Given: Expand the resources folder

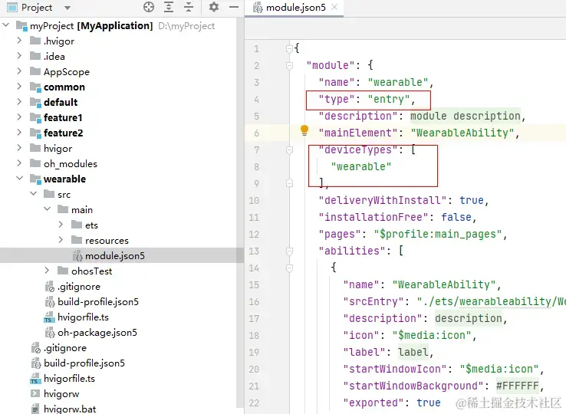Looking at the screenshot, I should click(x=61, y=240).
